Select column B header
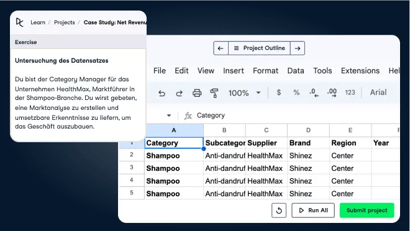 [x=224, y=130]
